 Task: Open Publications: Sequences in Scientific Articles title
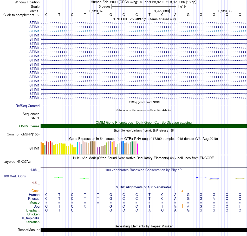(144, 110)
